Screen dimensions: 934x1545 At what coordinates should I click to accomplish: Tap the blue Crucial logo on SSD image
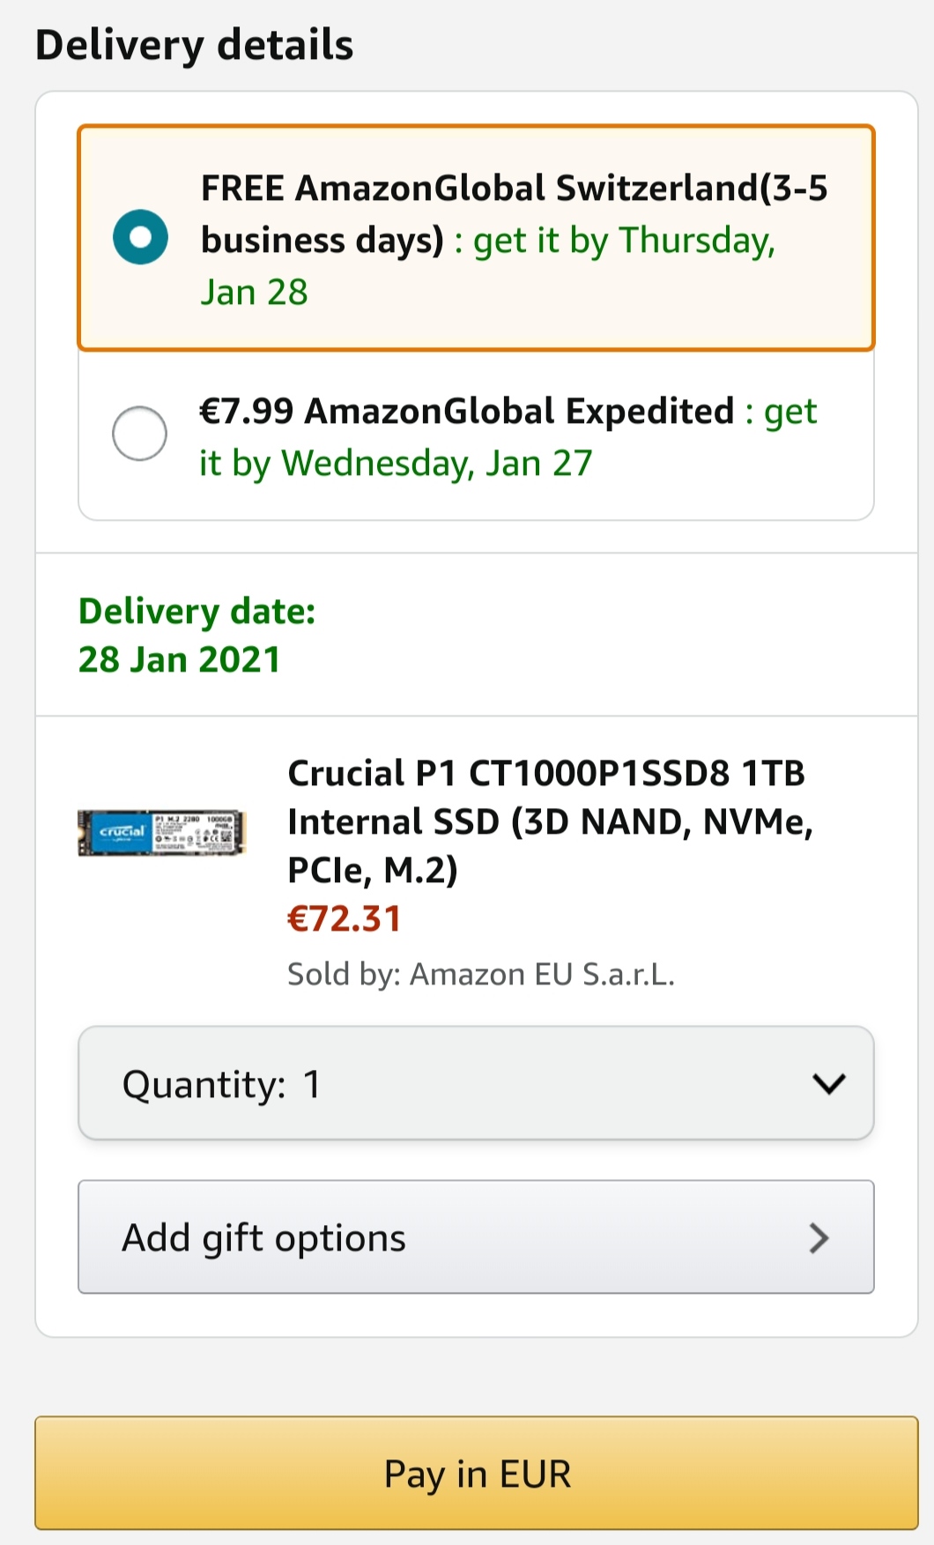click(122, 832)
